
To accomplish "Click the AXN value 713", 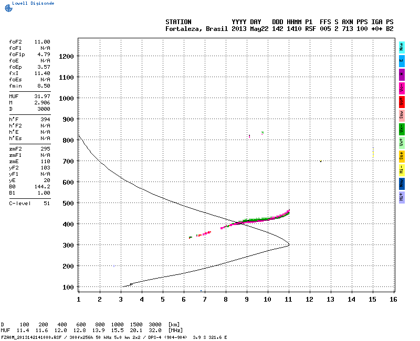I will (x=348, y=29).
